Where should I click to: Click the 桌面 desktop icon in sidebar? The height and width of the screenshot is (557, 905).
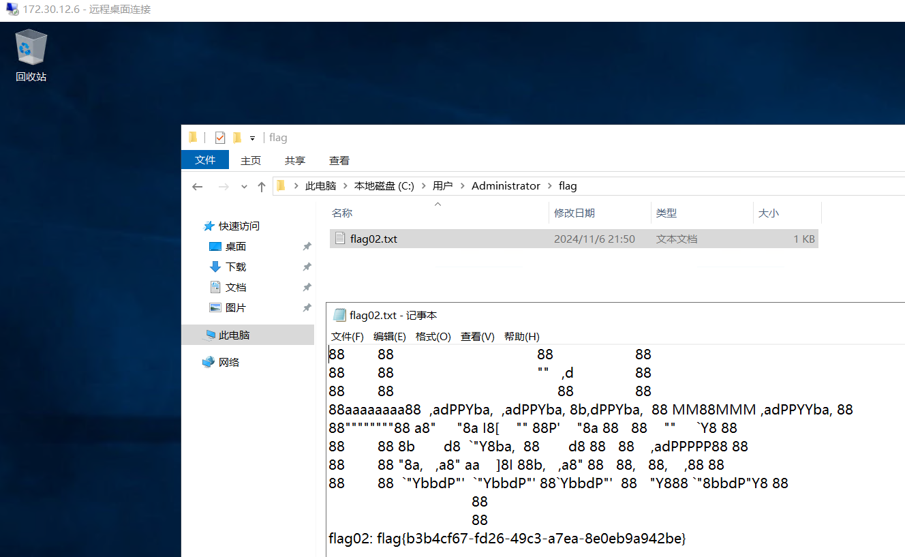215,246
